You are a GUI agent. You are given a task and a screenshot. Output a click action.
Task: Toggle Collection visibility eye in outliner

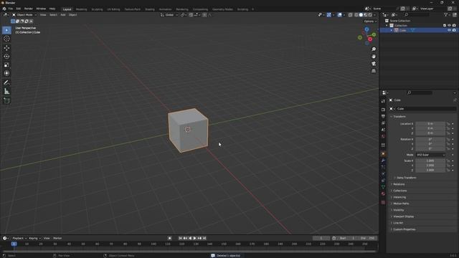click(x=449, y=26)
